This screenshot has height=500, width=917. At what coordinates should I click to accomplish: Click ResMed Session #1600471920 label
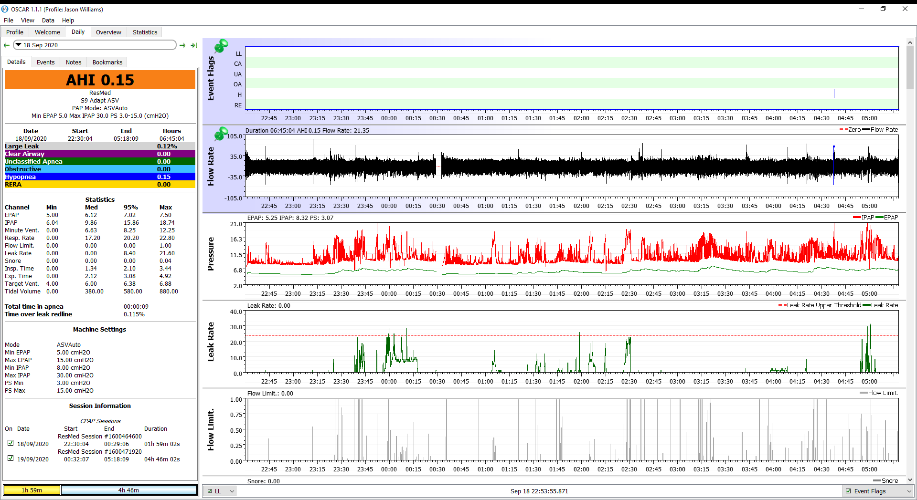[100, 451]
